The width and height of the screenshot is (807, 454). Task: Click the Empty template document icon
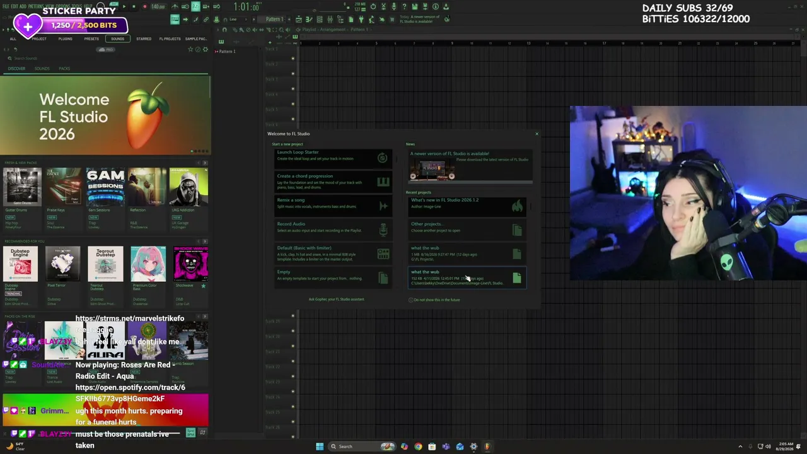pyautogui.click(x=383, y=278)
